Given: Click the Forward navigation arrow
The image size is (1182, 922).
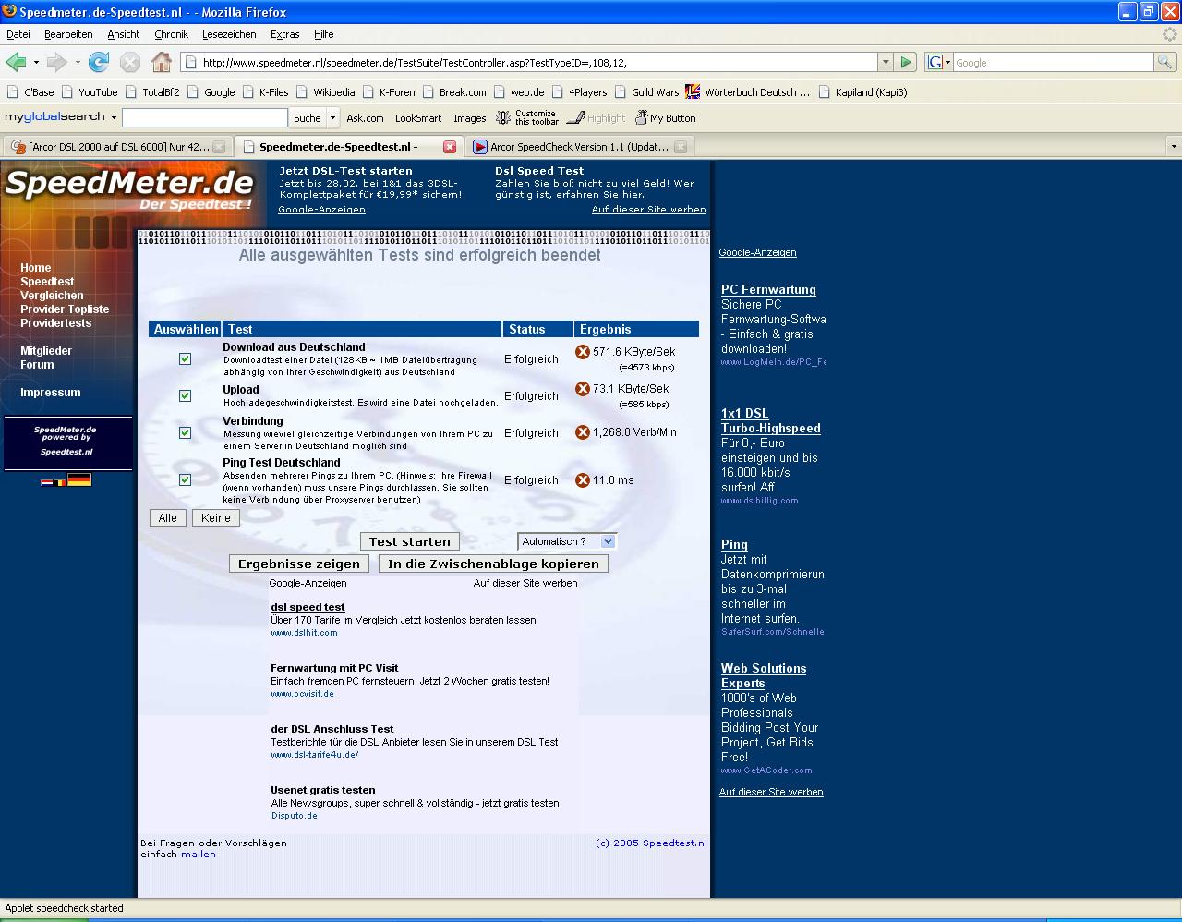Looking at the screenshot, I should pos(56,62).
